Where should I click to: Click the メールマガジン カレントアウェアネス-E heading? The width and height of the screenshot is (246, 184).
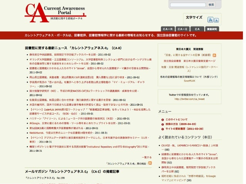tap(72, 171)
